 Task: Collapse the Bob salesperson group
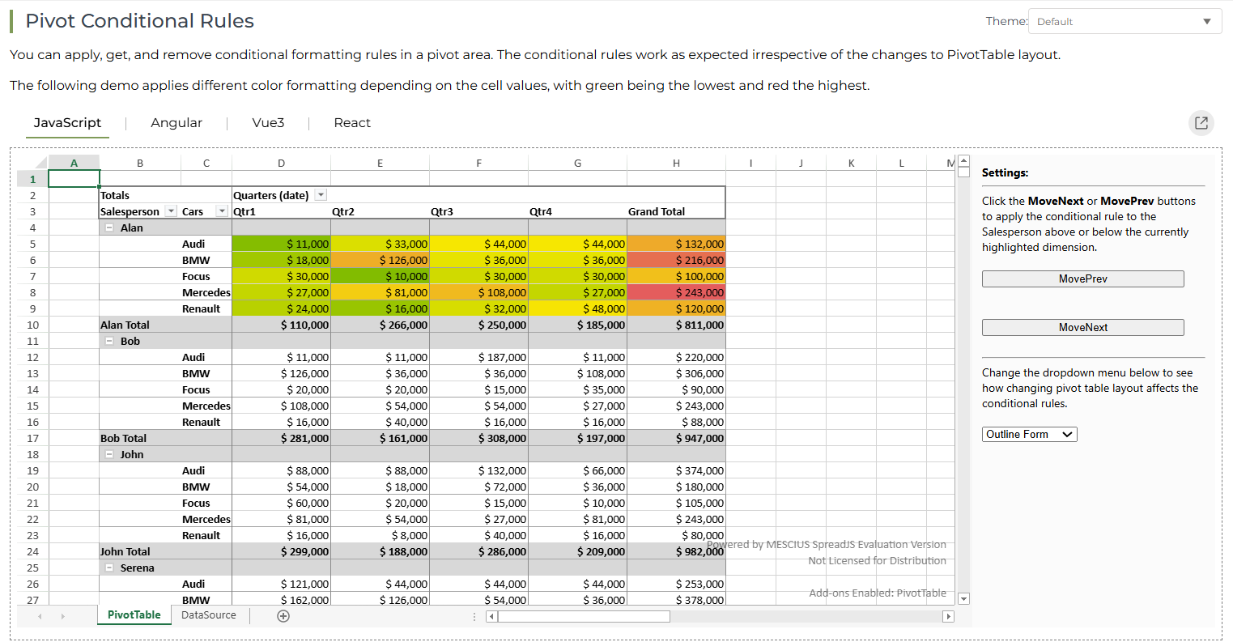pyautogui.click(x=109, y=341)
